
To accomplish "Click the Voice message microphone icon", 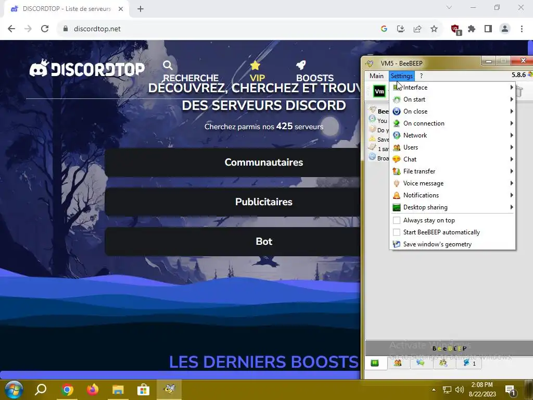I will (396, 183).
